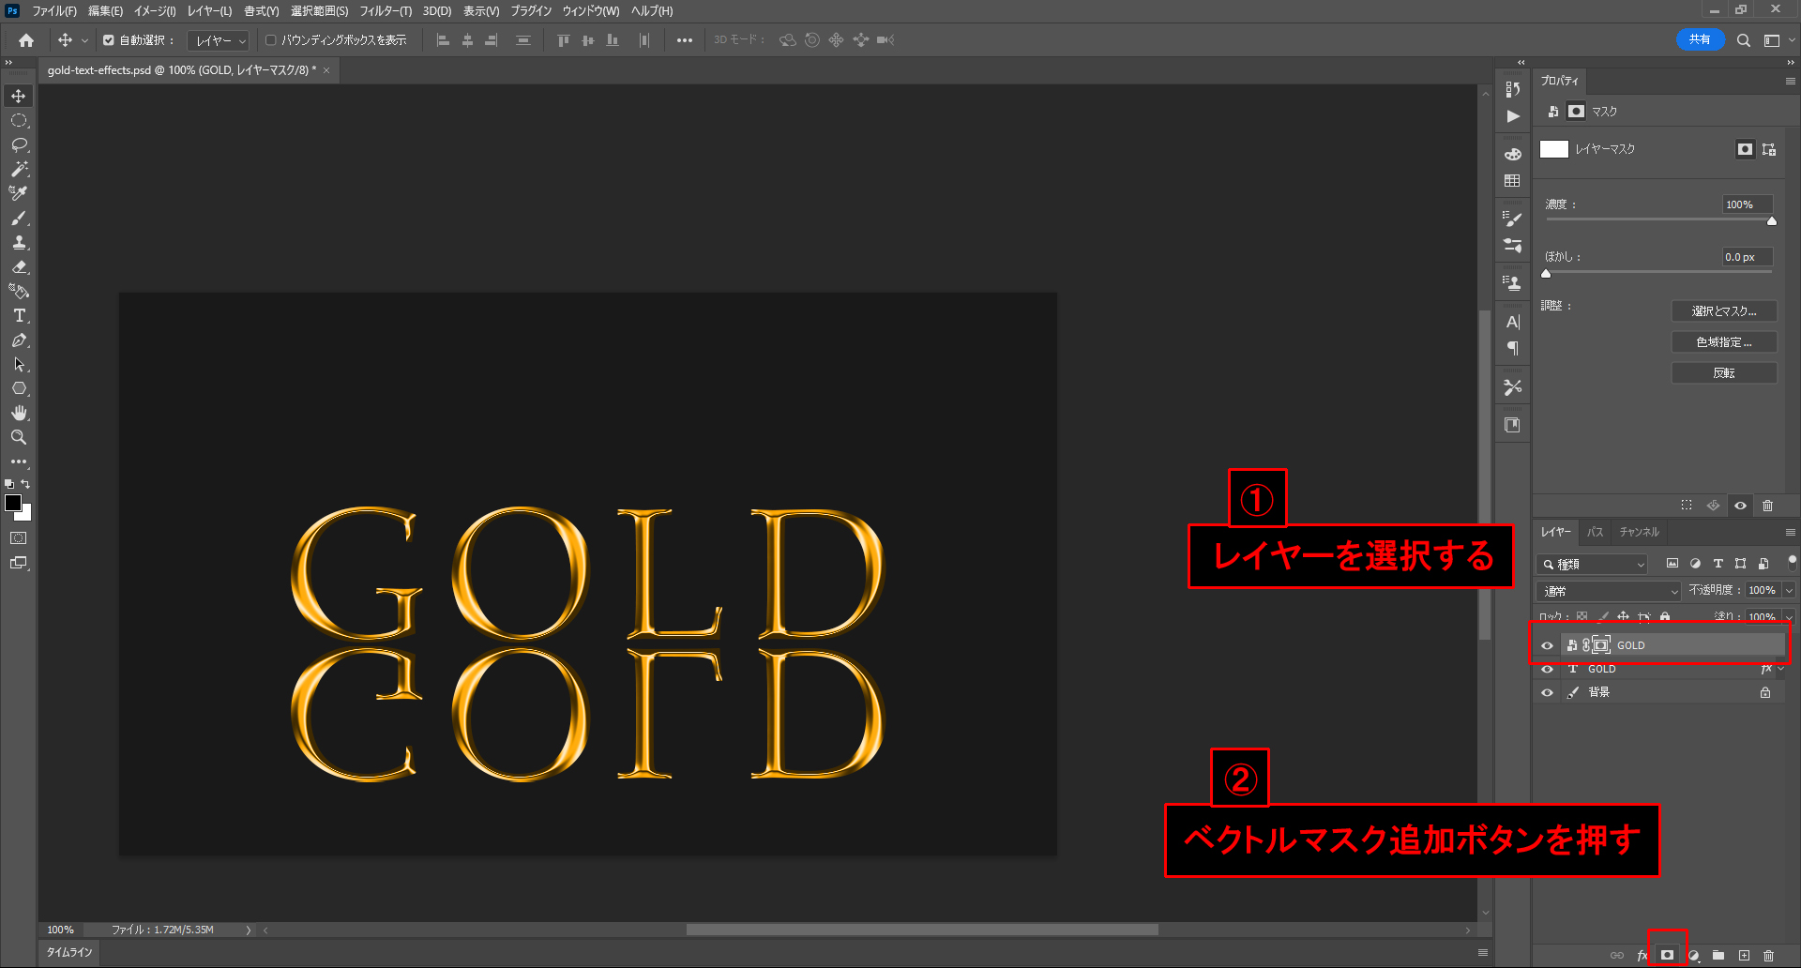Select the Zoom tool
Viewport: 1801px width, 968px height.
[19, 437]
